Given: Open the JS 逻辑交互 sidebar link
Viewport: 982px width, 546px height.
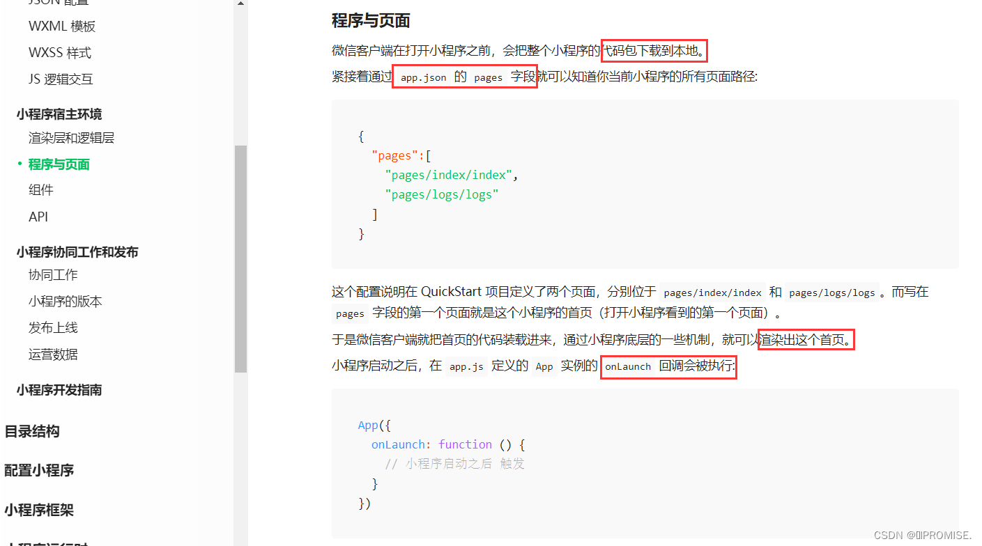Looking at the screenshot, I should pos(61,79).
